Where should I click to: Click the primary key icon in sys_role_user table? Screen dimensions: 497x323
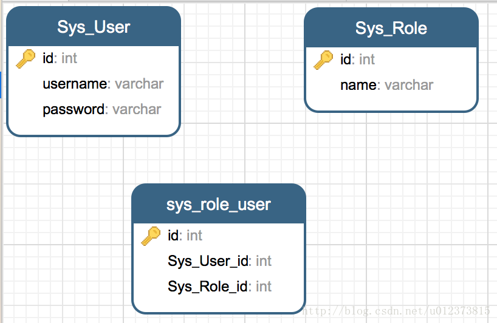(x=151, y=236)
